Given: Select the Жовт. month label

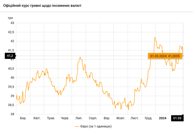Looking at the screenshot, I should [x=121, y=118].
